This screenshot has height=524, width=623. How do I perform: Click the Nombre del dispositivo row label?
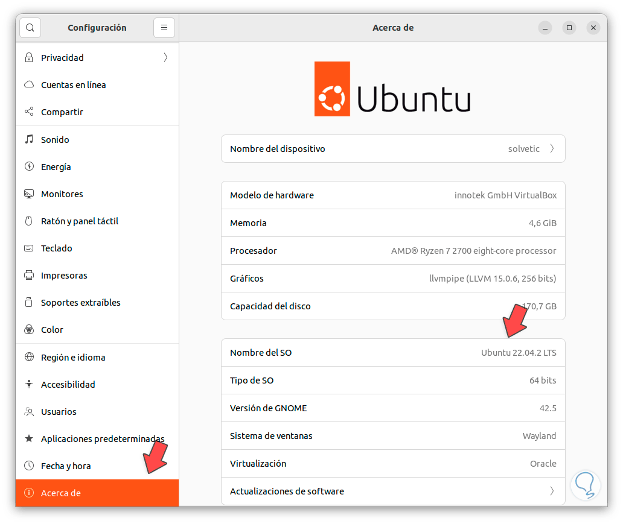(x=277, y=149)
